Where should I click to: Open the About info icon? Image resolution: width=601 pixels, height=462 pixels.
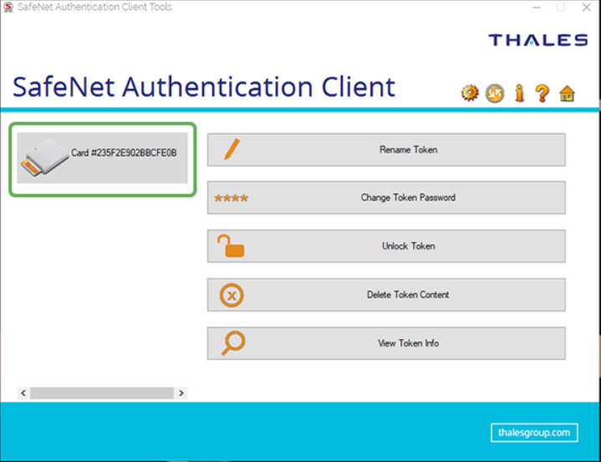[519, 93]
